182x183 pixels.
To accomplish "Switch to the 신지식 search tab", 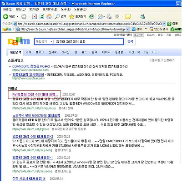I will 52,52.
